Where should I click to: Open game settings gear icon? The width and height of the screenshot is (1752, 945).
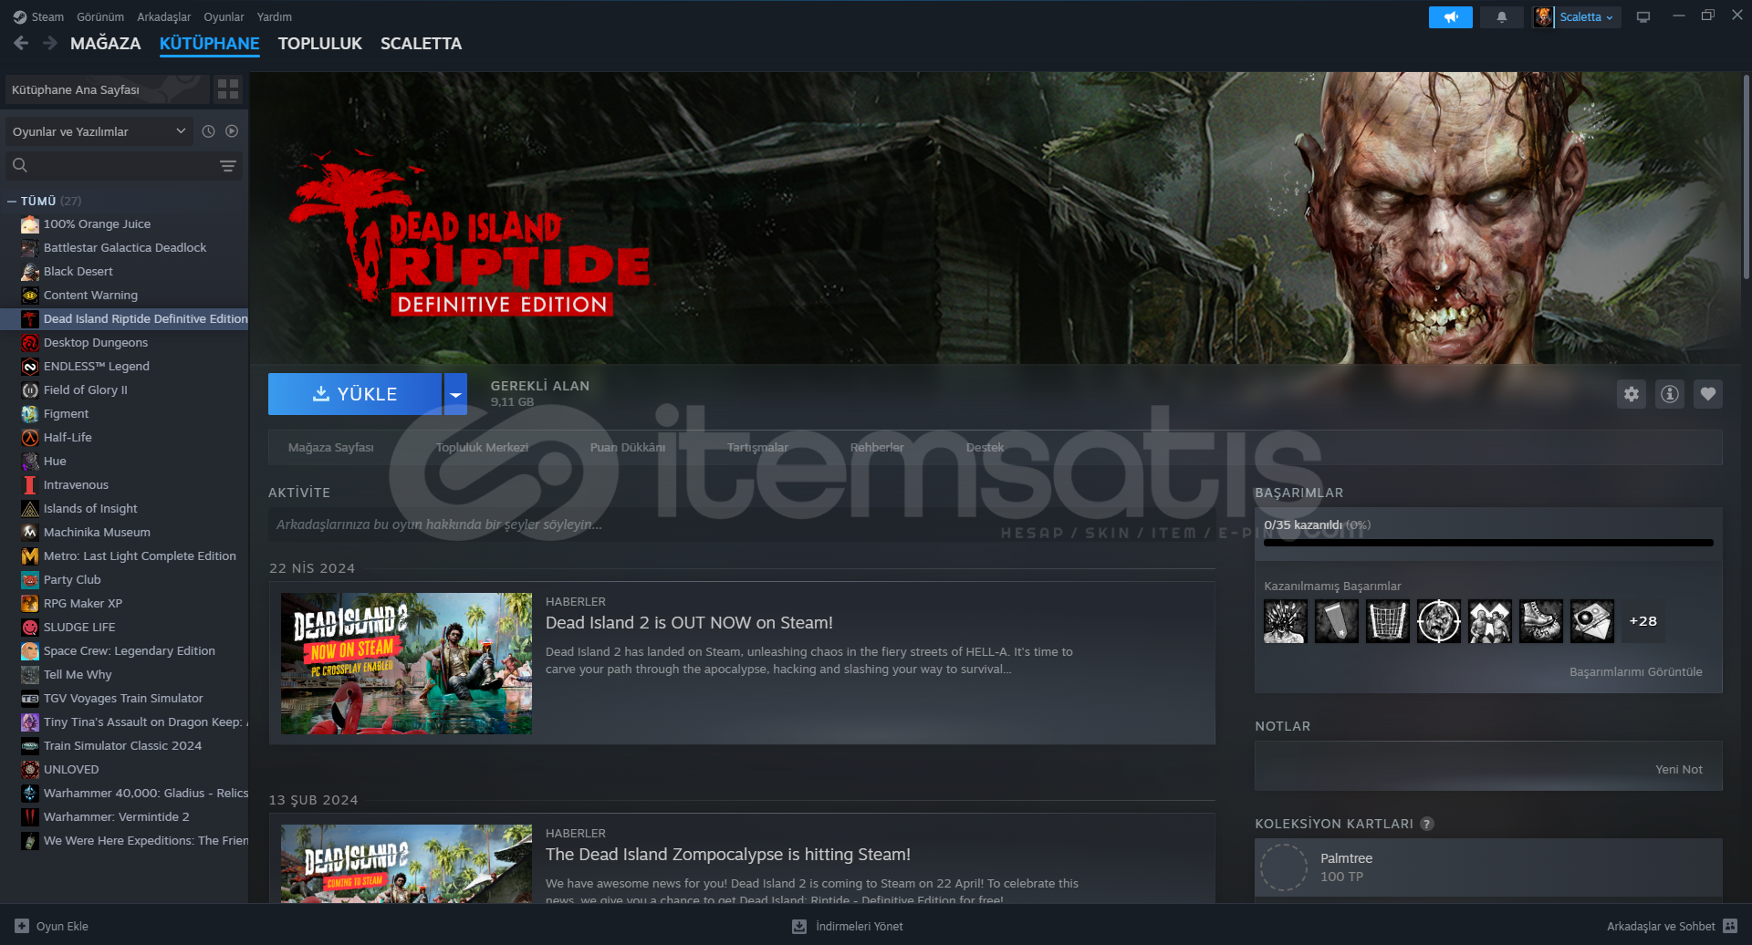click(1632, 394)
